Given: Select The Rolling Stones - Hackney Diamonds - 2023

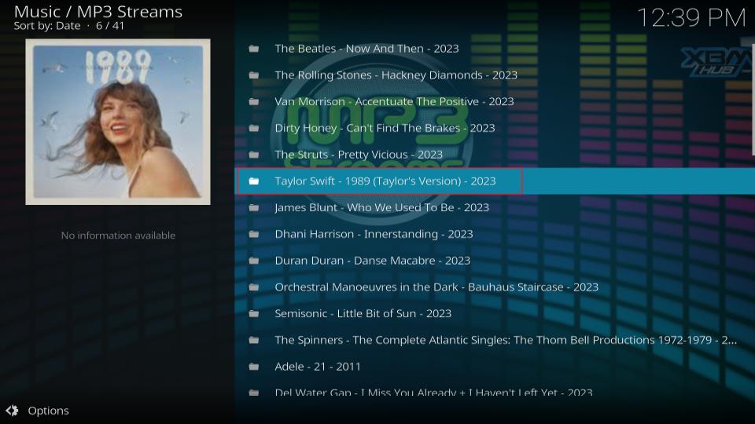Looking at the screenshot, I should (396, 75).
